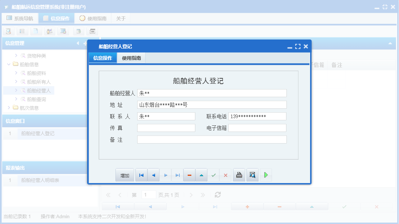Viewport: 399px width, 224px height.
Task: Open print preview in the dialog
Action: point(252,175)
